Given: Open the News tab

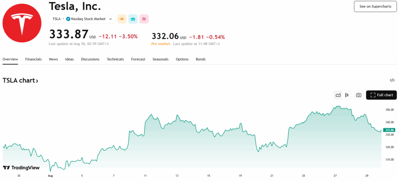Looking at the screenshot, I should coord(53,59).
